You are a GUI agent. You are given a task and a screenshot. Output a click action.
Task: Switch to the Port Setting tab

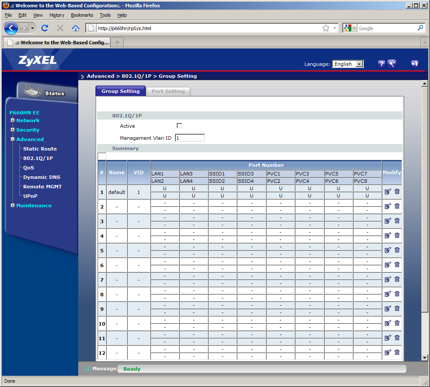coord(168,91)
